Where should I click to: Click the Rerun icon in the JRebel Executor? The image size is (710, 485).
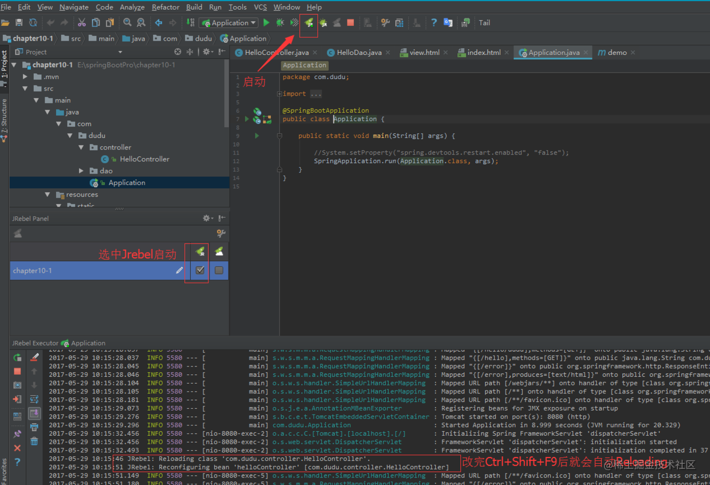17,357
